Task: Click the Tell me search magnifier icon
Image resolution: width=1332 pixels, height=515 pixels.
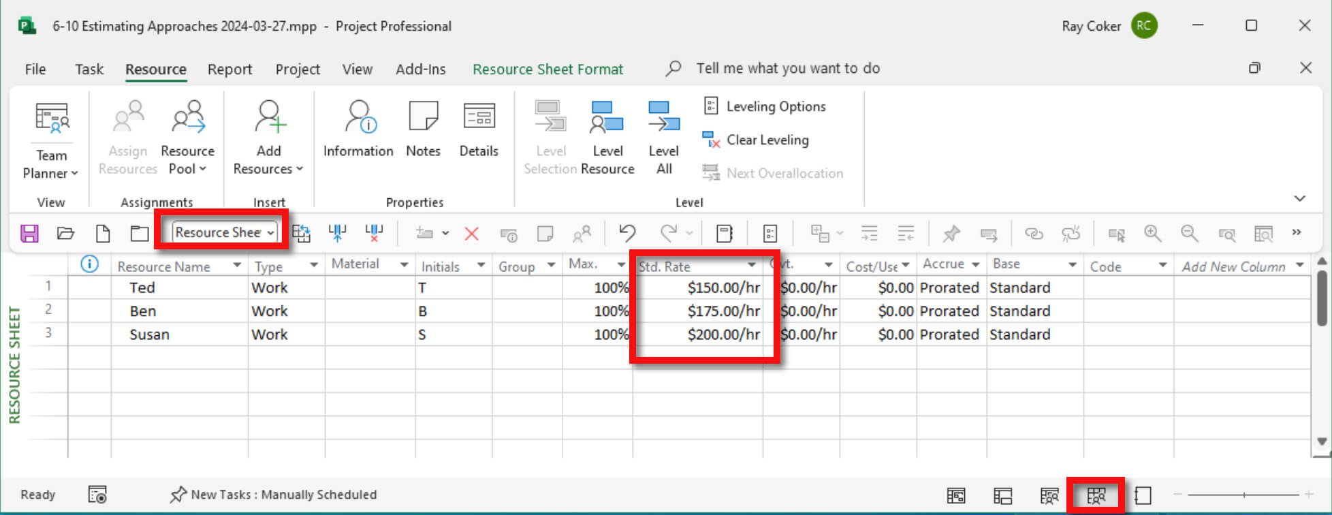Action: (x=673, y=68)
